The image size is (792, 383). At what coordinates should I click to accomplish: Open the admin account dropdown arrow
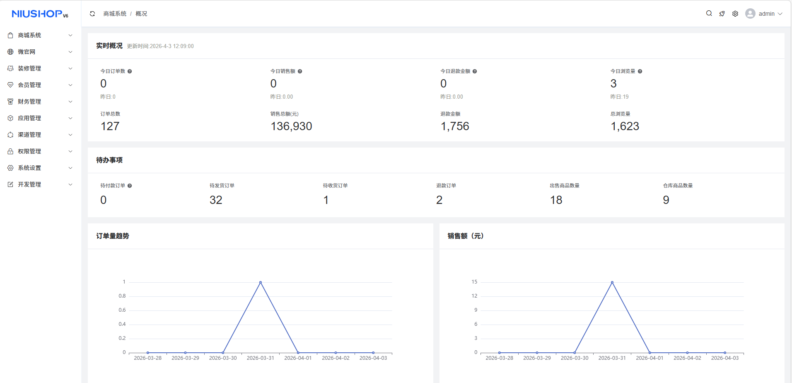[780, 14]
